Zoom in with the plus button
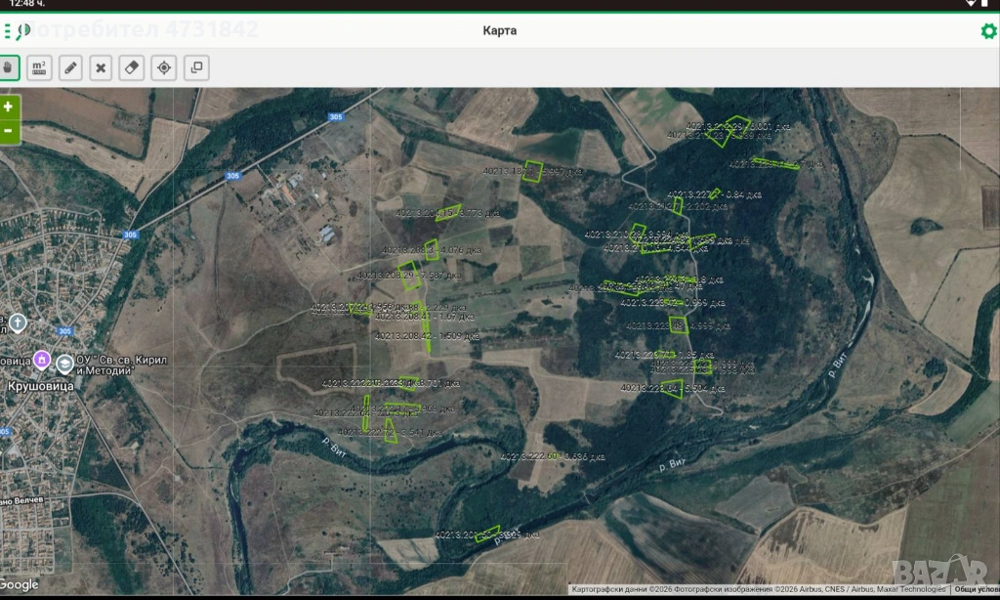Screen dimensions: 1000x600 (x=9, y=107)
